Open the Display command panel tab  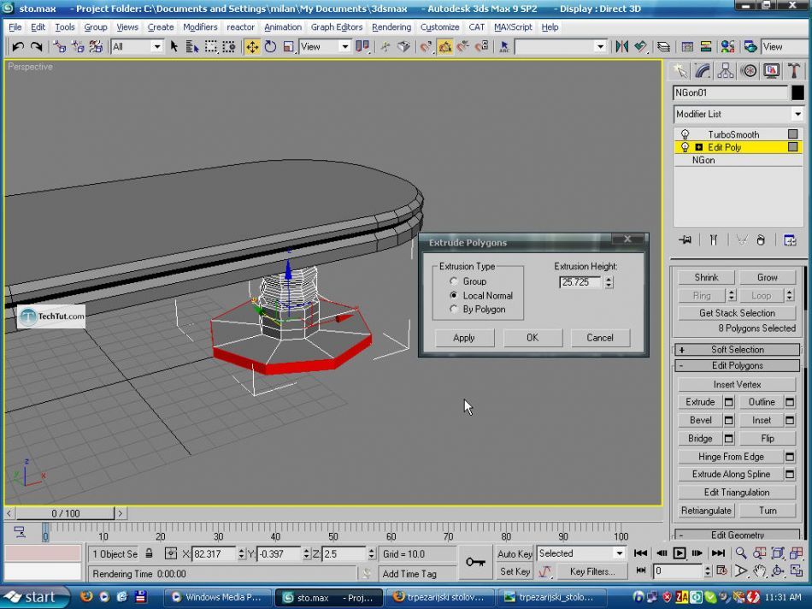coord(771,70)
